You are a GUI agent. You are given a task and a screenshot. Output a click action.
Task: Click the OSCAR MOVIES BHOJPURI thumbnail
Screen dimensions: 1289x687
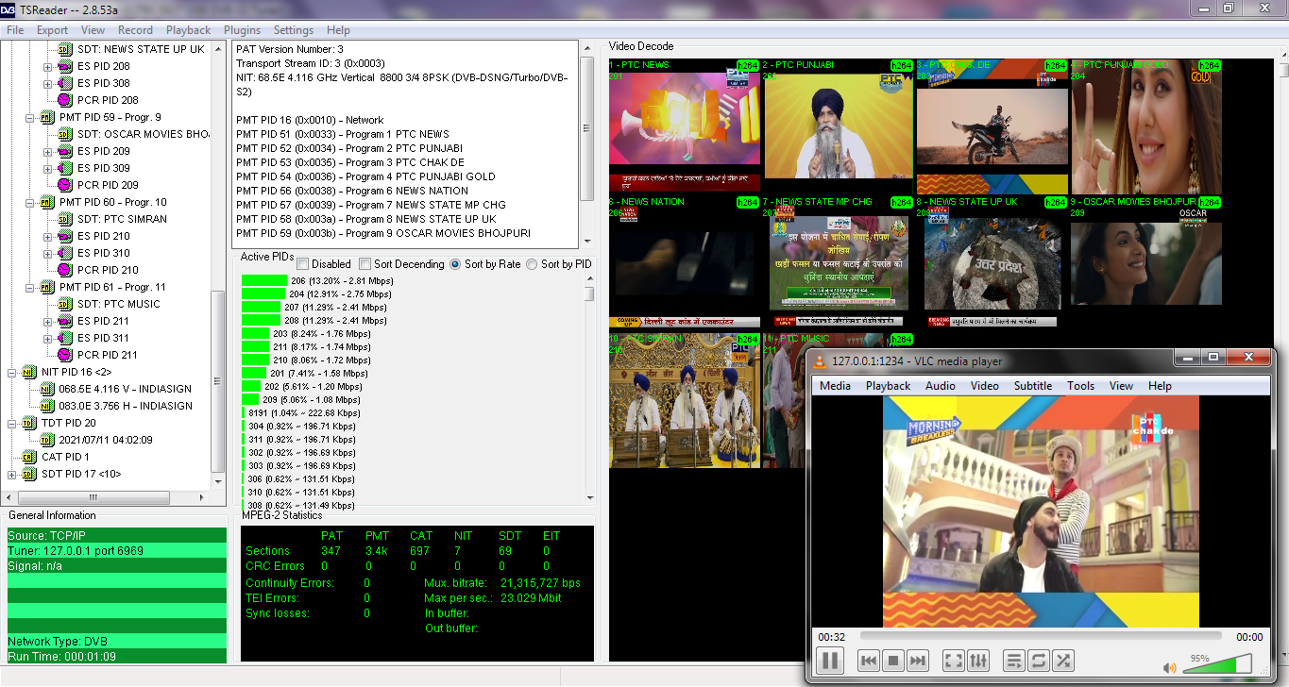(x=1146, y=262)
